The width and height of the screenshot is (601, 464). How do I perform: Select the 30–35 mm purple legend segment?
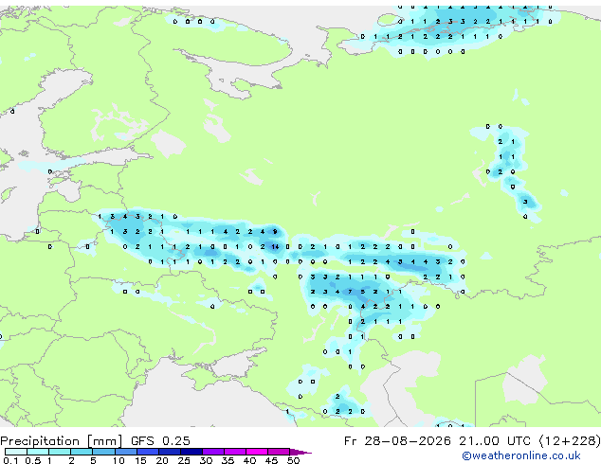click(213, 452)
